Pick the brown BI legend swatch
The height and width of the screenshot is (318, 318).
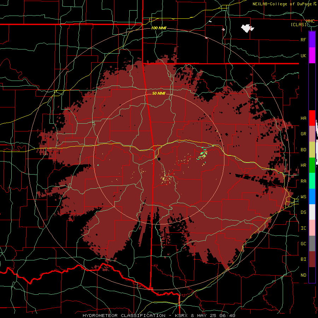click(312, 259)
